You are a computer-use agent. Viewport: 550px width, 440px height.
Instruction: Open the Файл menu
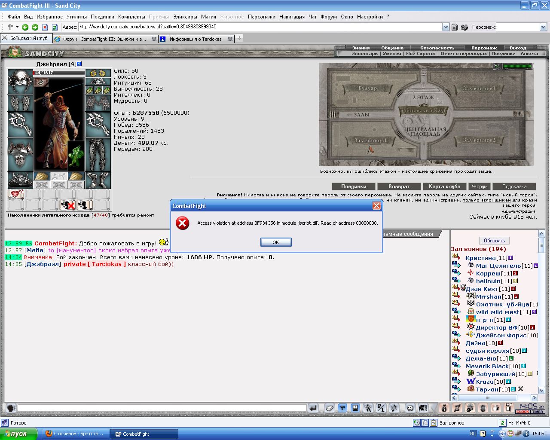point(14,17)
